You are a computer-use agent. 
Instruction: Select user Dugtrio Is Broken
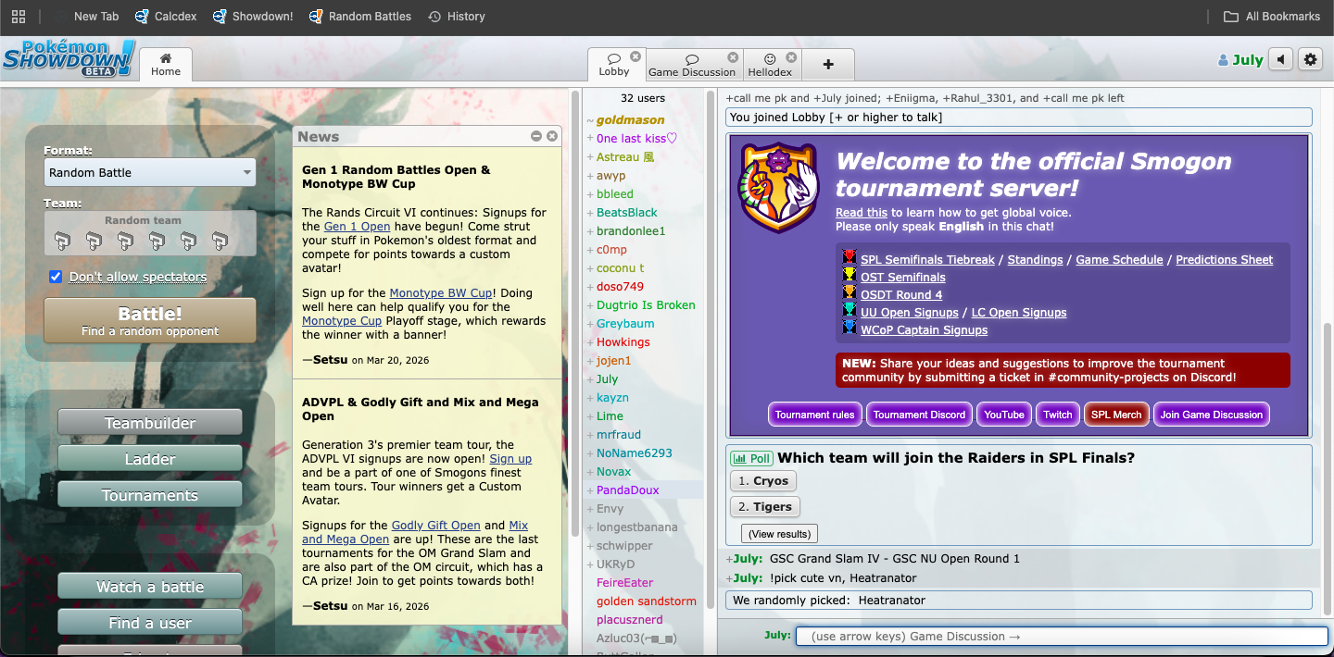pos(645,305)
